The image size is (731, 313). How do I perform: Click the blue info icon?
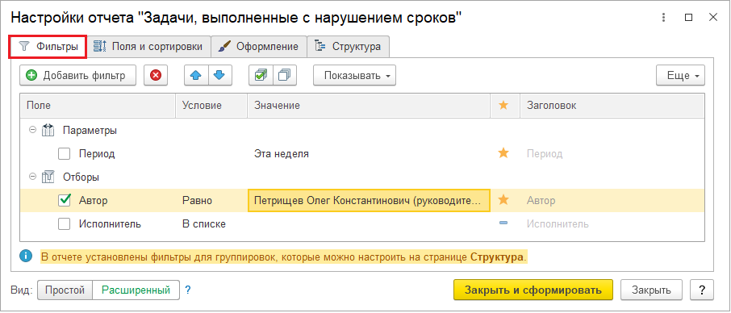click(26, 257)
